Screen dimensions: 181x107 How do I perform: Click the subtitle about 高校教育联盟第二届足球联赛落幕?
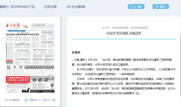point(124,28)
